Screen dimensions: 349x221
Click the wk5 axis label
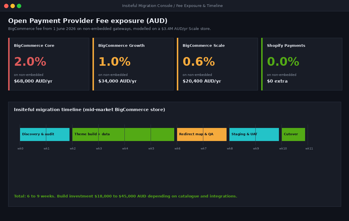click(x=151, y=149)
